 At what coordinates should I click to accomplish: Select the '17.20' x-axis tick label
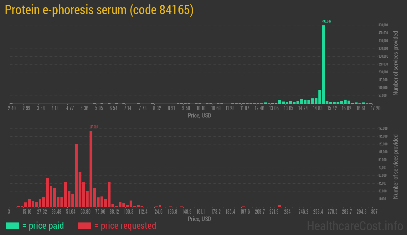click(375, 108)
